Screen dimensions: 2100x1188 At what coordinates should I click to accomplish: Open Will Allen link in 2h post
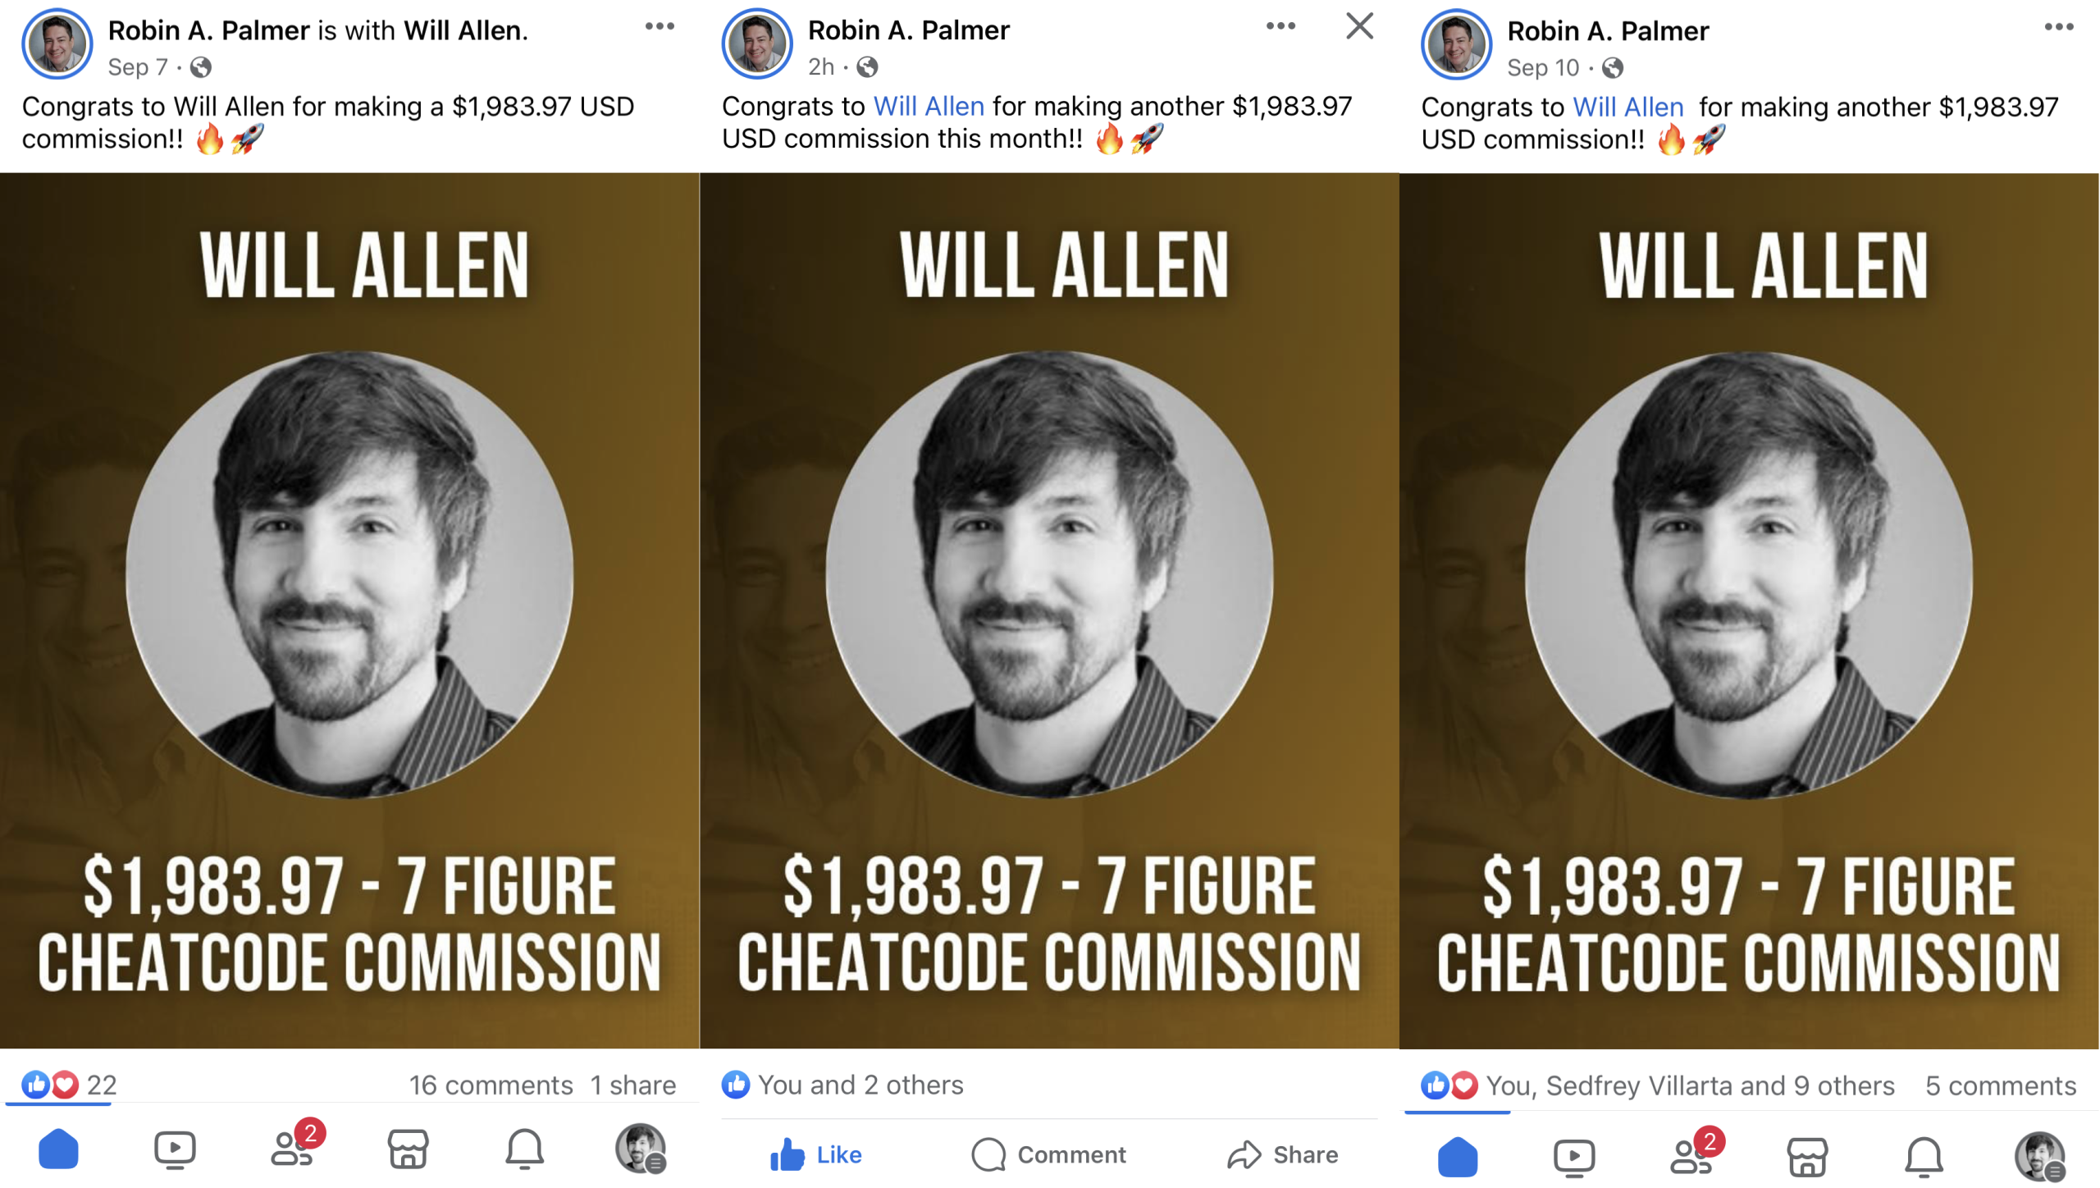(x=929, y=106)
